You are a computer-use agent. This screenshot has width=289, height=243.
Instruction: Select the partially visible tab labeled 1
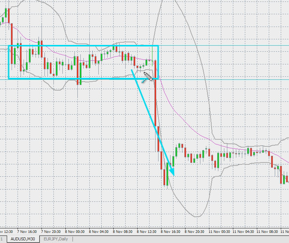[2, 239]
